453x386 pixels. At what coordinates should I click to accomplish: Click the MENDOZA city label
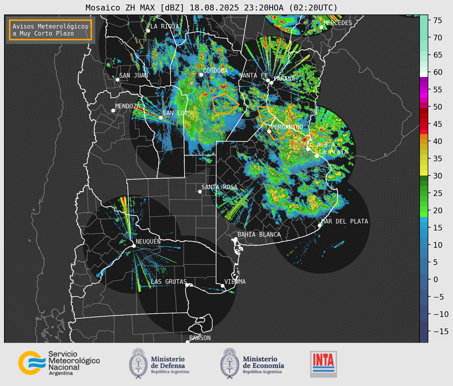coord(128,106)
